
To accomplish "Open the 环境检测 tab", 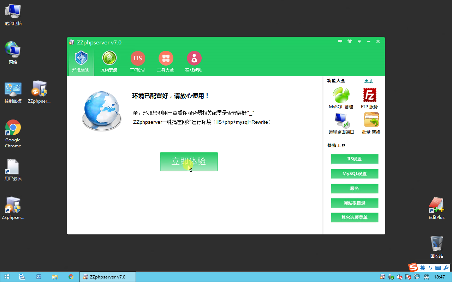I will point(81,62).
